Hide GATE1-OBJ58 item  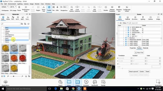pos(126,41)
